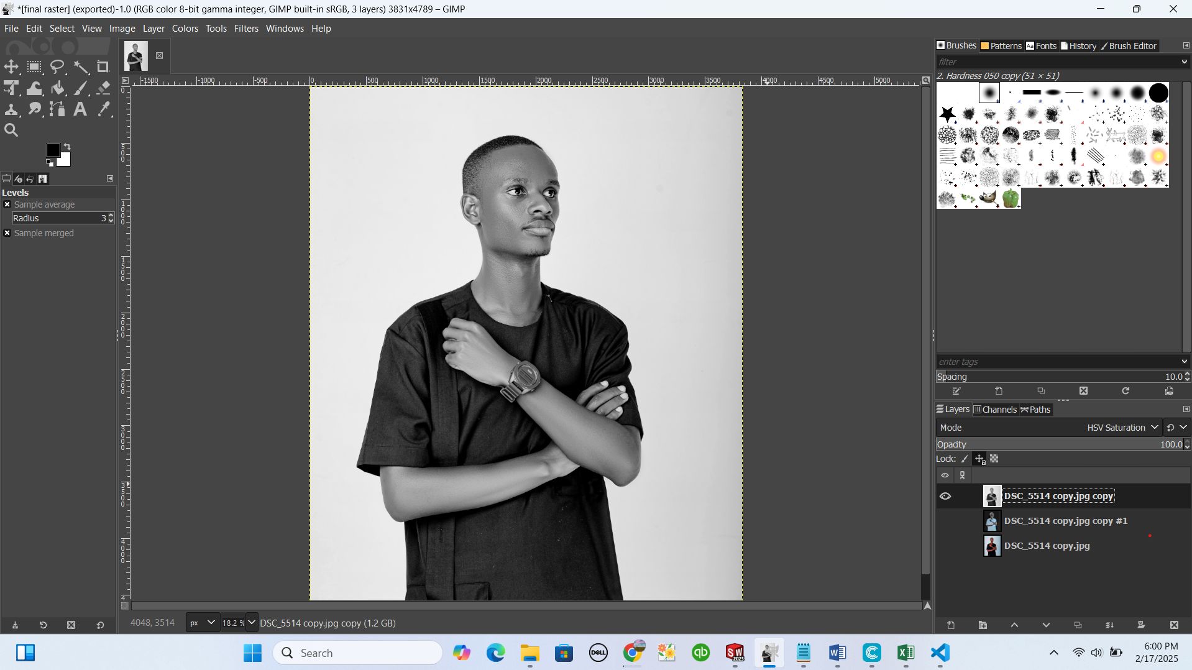Image resolution: width=1192 pixels, height=670 pixels.
Task: Create a new layer in Layers panel
Action: (951, 625)
